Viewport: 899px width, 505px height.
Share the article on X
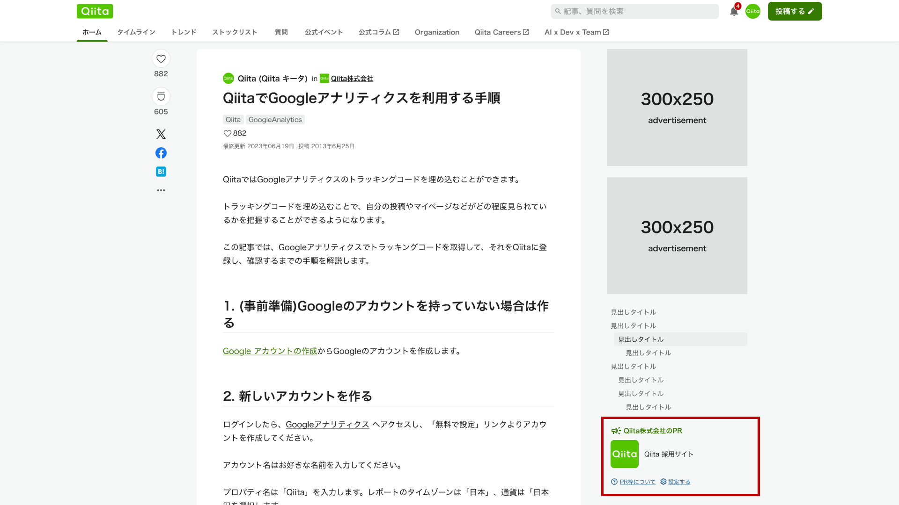coord(161,134)
